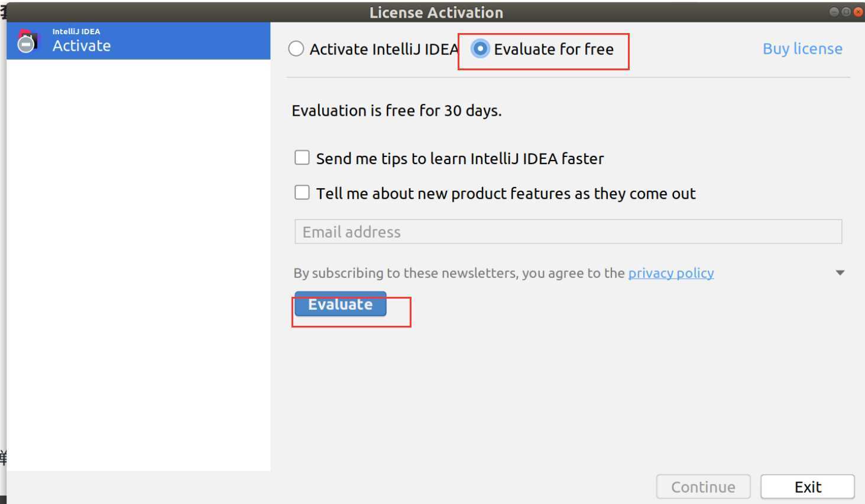Close the License Activation window

point(858,12)
